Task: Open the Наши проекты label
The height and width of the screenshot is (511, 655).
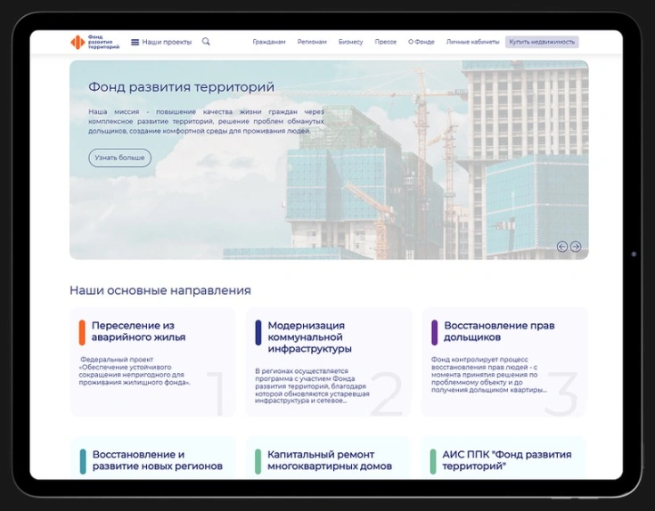Action: pos(167,42)
